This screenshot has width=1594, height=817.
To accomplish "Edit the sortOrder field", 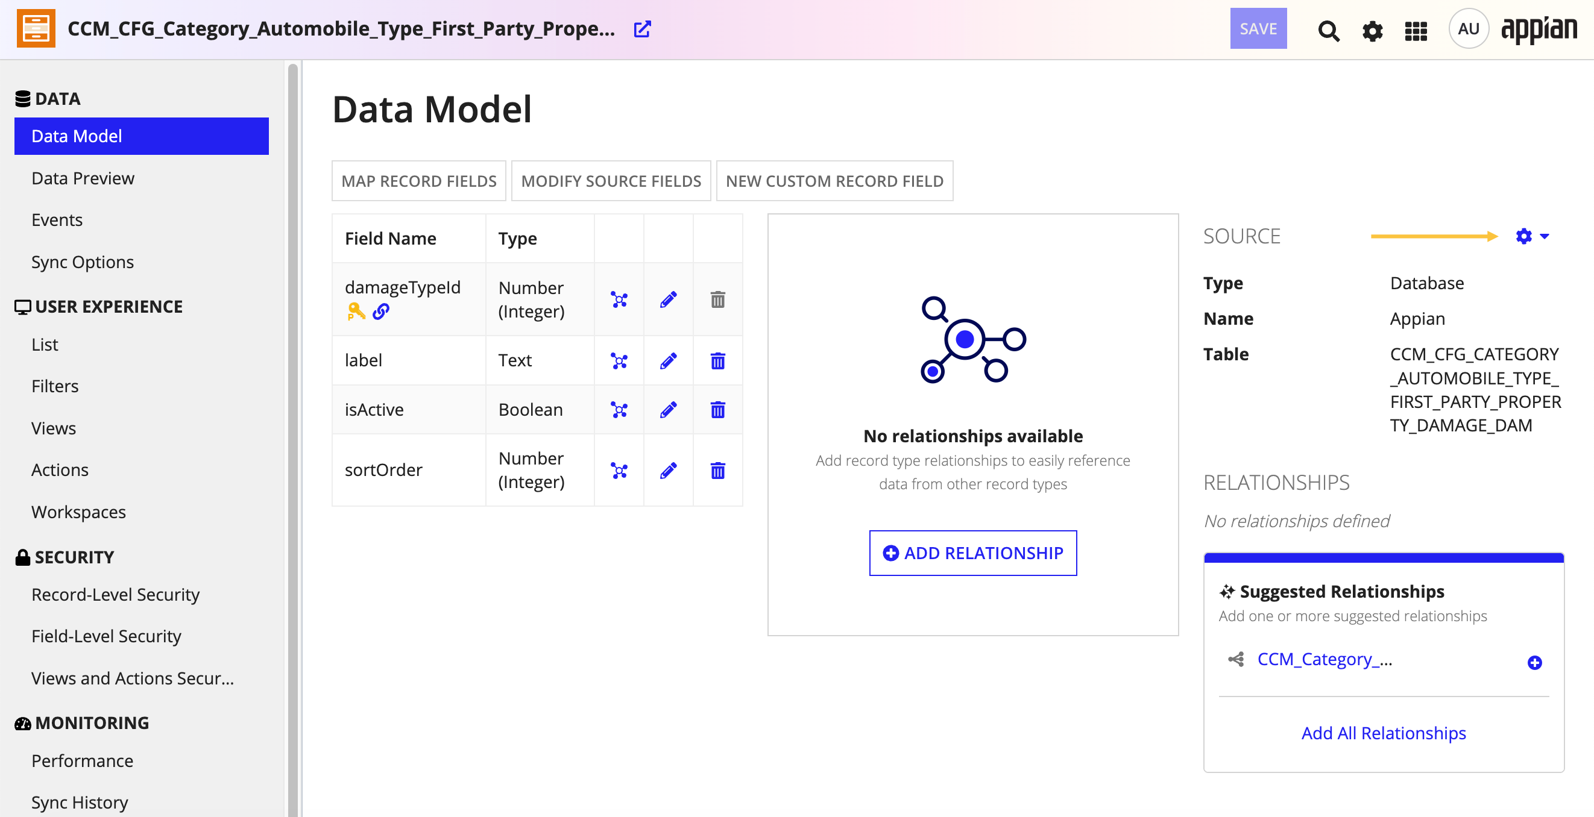I will (x=669, y=471).
